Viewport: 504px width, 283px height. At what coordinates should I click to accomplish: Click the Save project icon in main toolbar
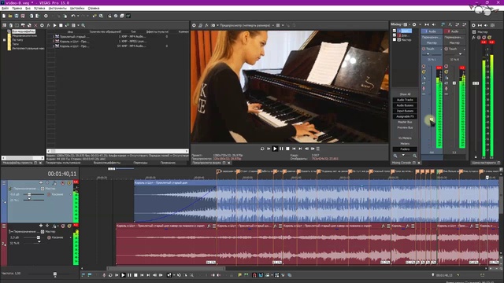click(x=17, y=16)
